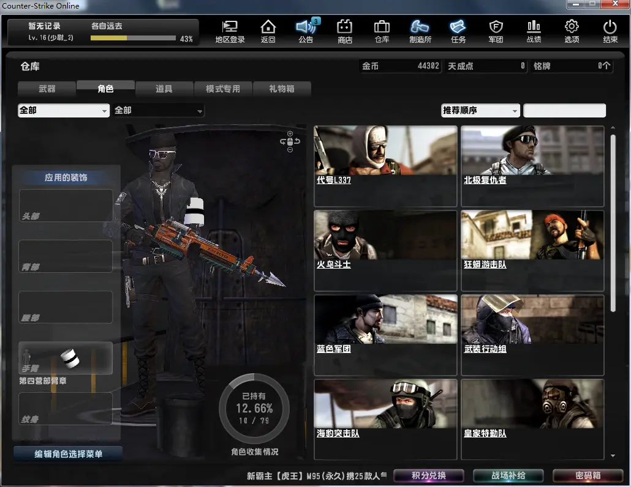This screenshot has height=487, width=631.
Task: Click the 密码箱 code box button
Action: click(x=588, y=476)
